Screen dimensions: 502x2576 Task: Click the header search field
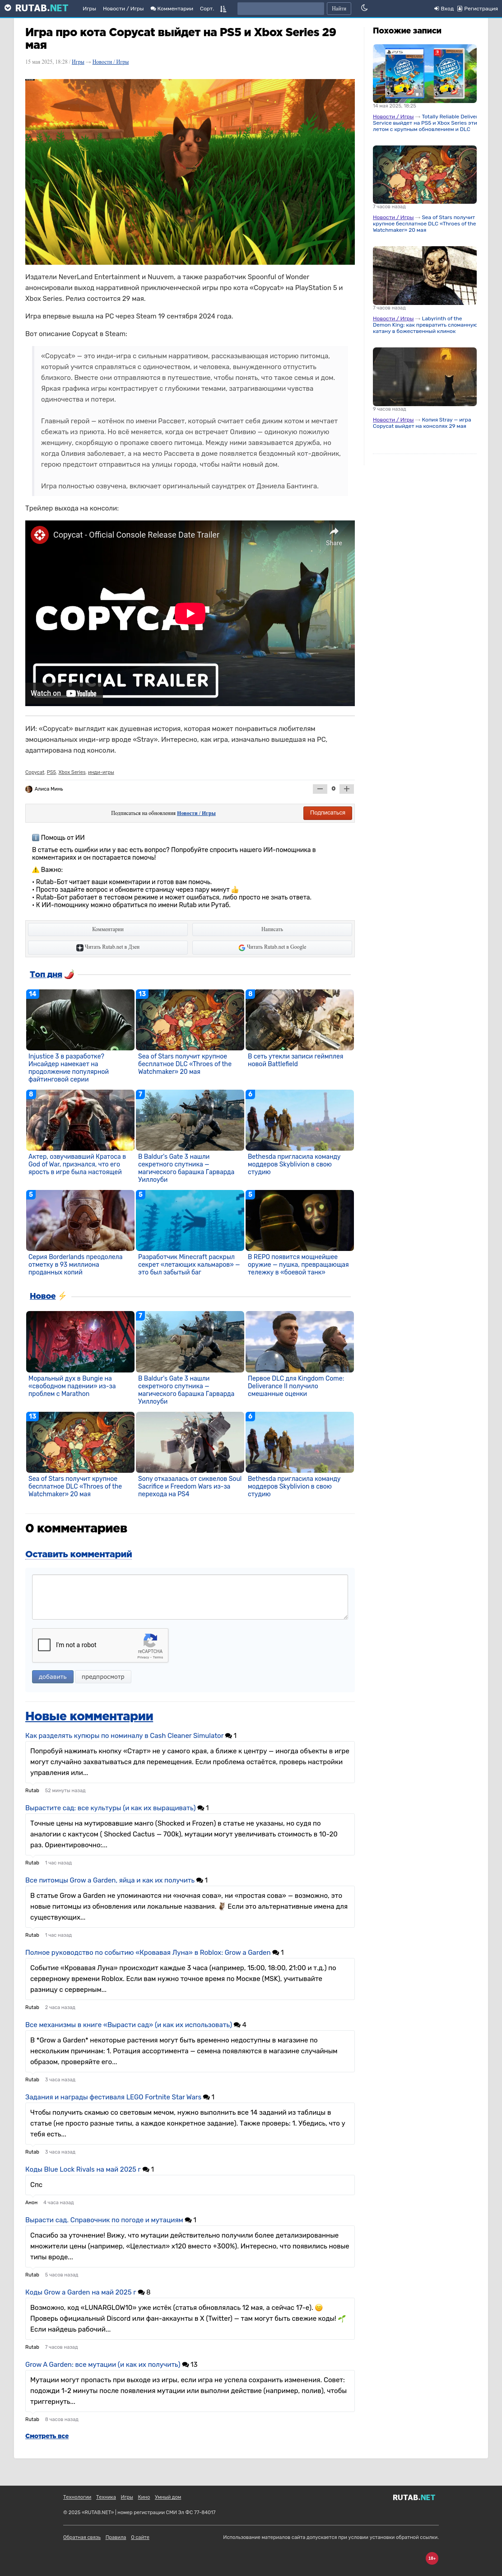pos(280,8)
